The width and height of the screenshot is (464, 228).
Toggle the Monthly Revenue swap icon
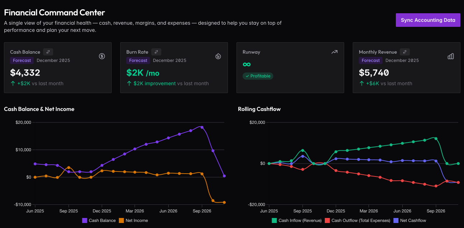(405, 52)
